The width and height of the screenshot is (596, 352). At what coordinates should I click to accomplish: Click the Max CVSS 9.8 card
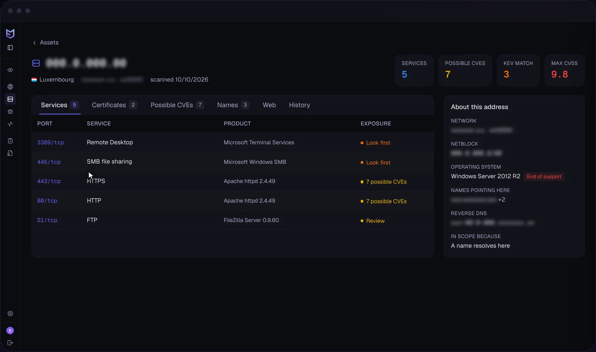564,70
